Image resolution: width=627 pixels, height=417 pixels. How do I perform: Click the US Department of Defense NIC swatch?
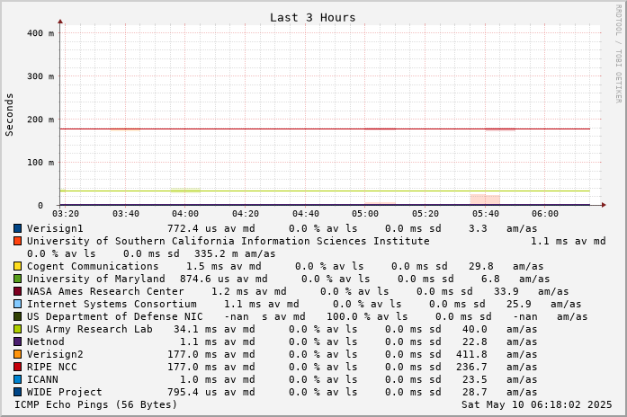pyautogui.click(x=17, y=316)
